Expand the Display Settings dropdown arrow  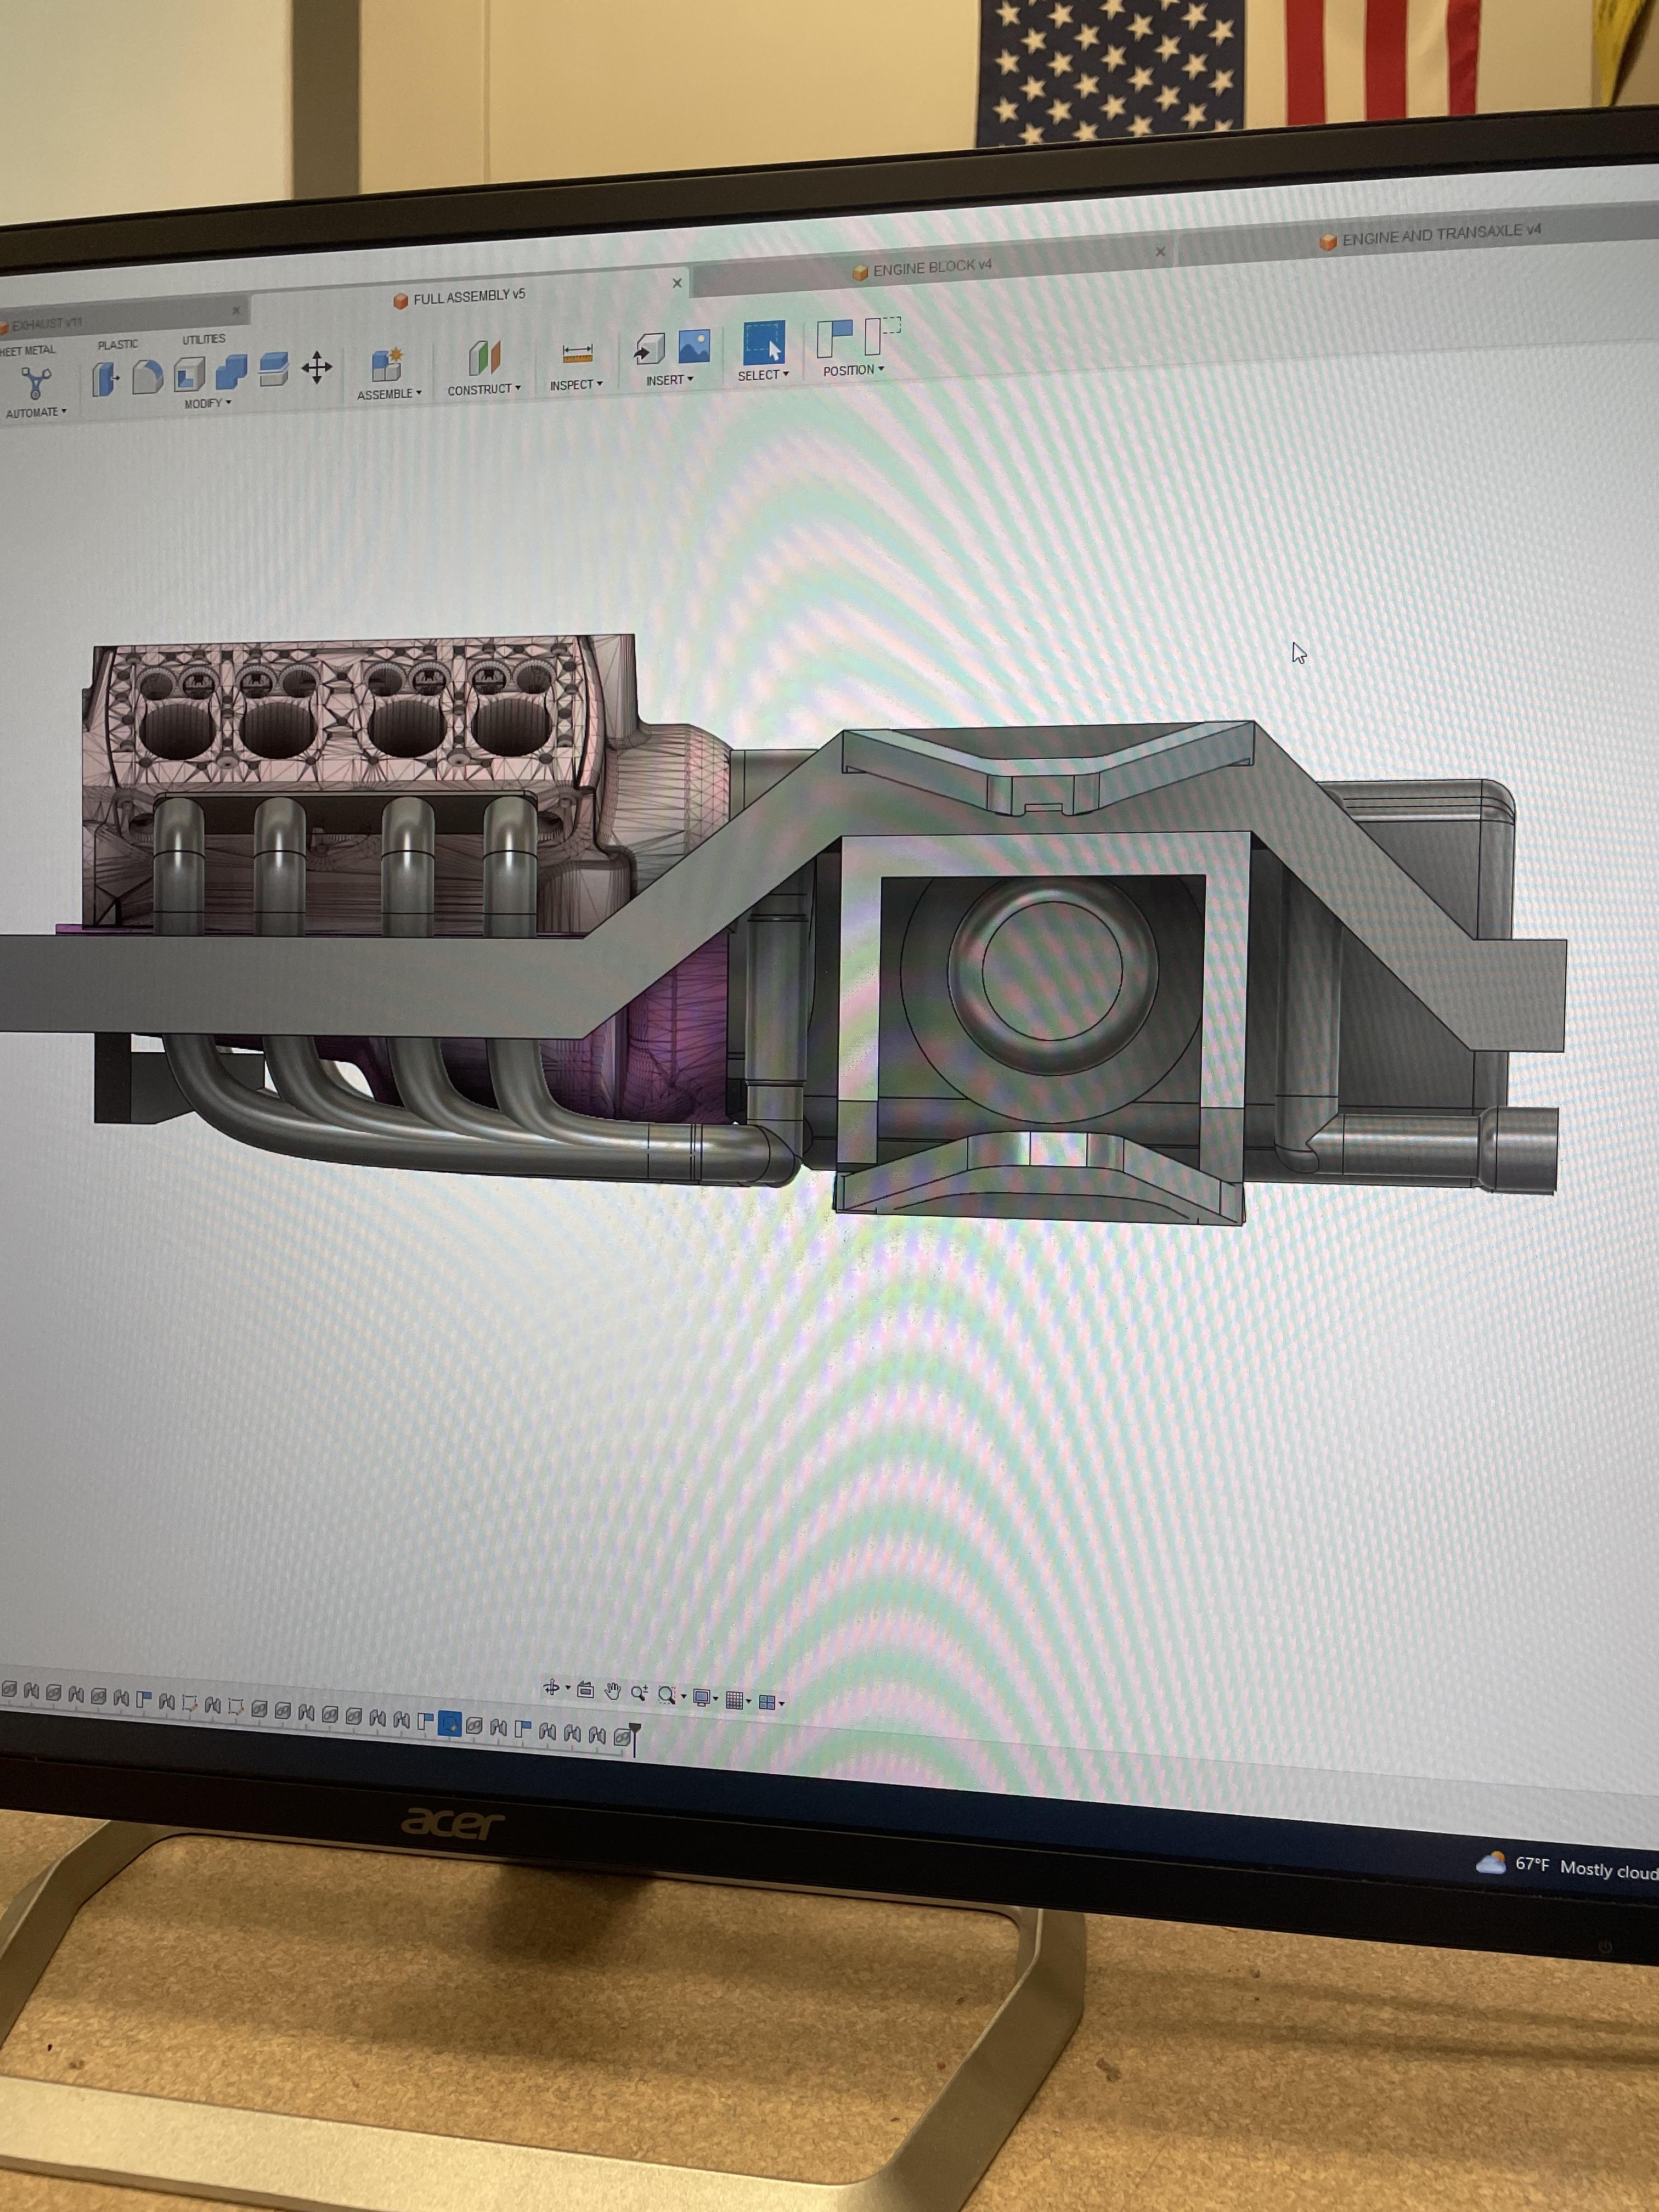coord(715,1699)
